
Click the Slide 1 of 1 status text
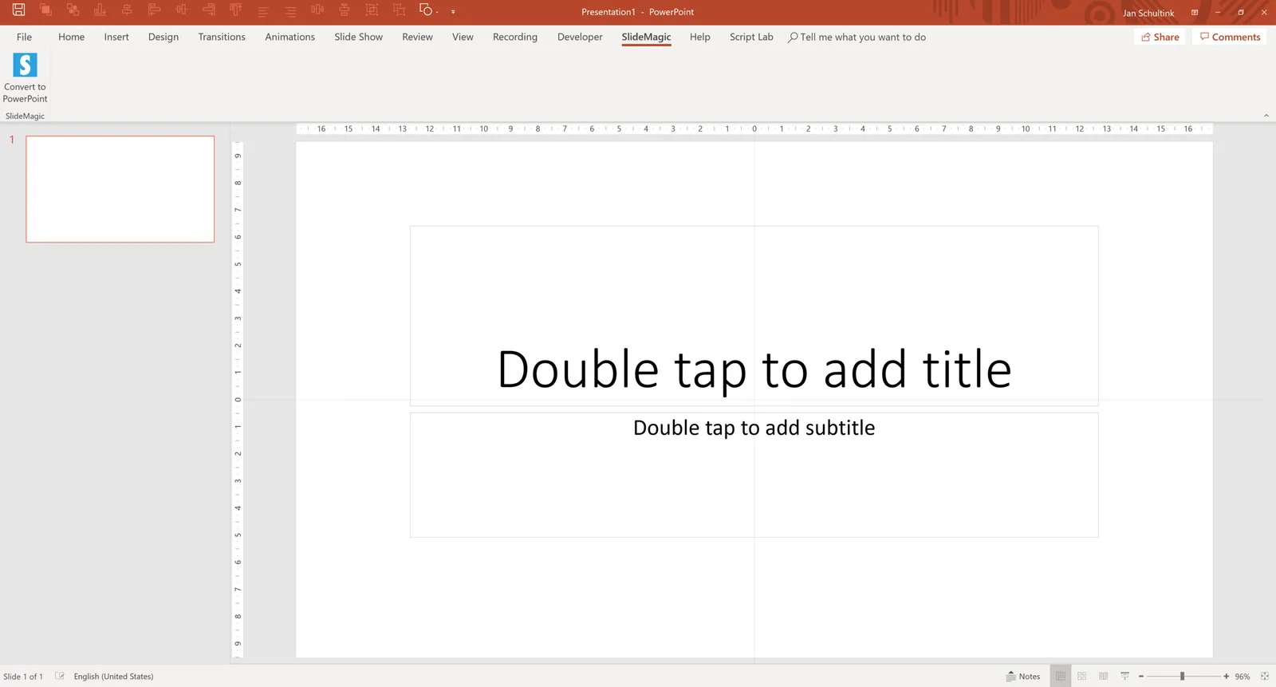click(x=23, y=676)
